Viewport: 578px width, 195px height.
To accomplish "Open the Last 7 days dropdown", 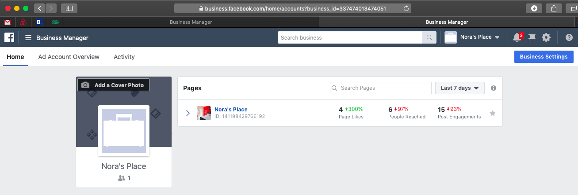I will click(459, 88).
